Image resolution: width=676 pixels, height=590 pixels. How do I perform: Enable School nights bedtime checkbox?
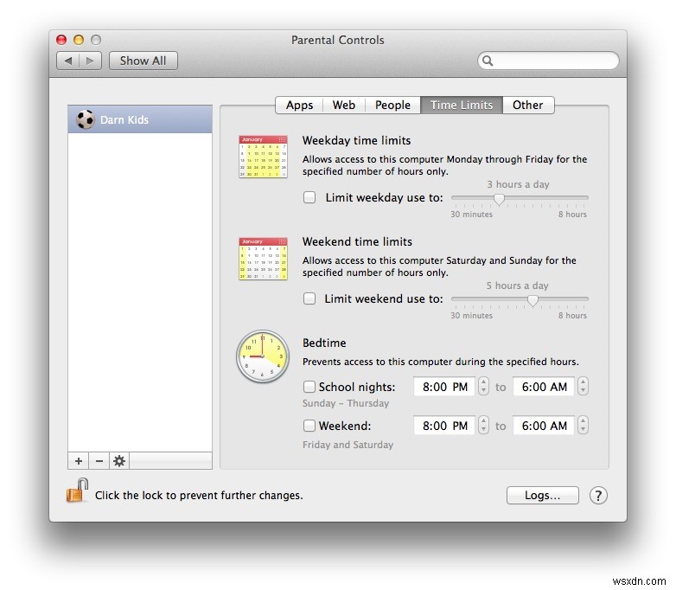[309, 387]
